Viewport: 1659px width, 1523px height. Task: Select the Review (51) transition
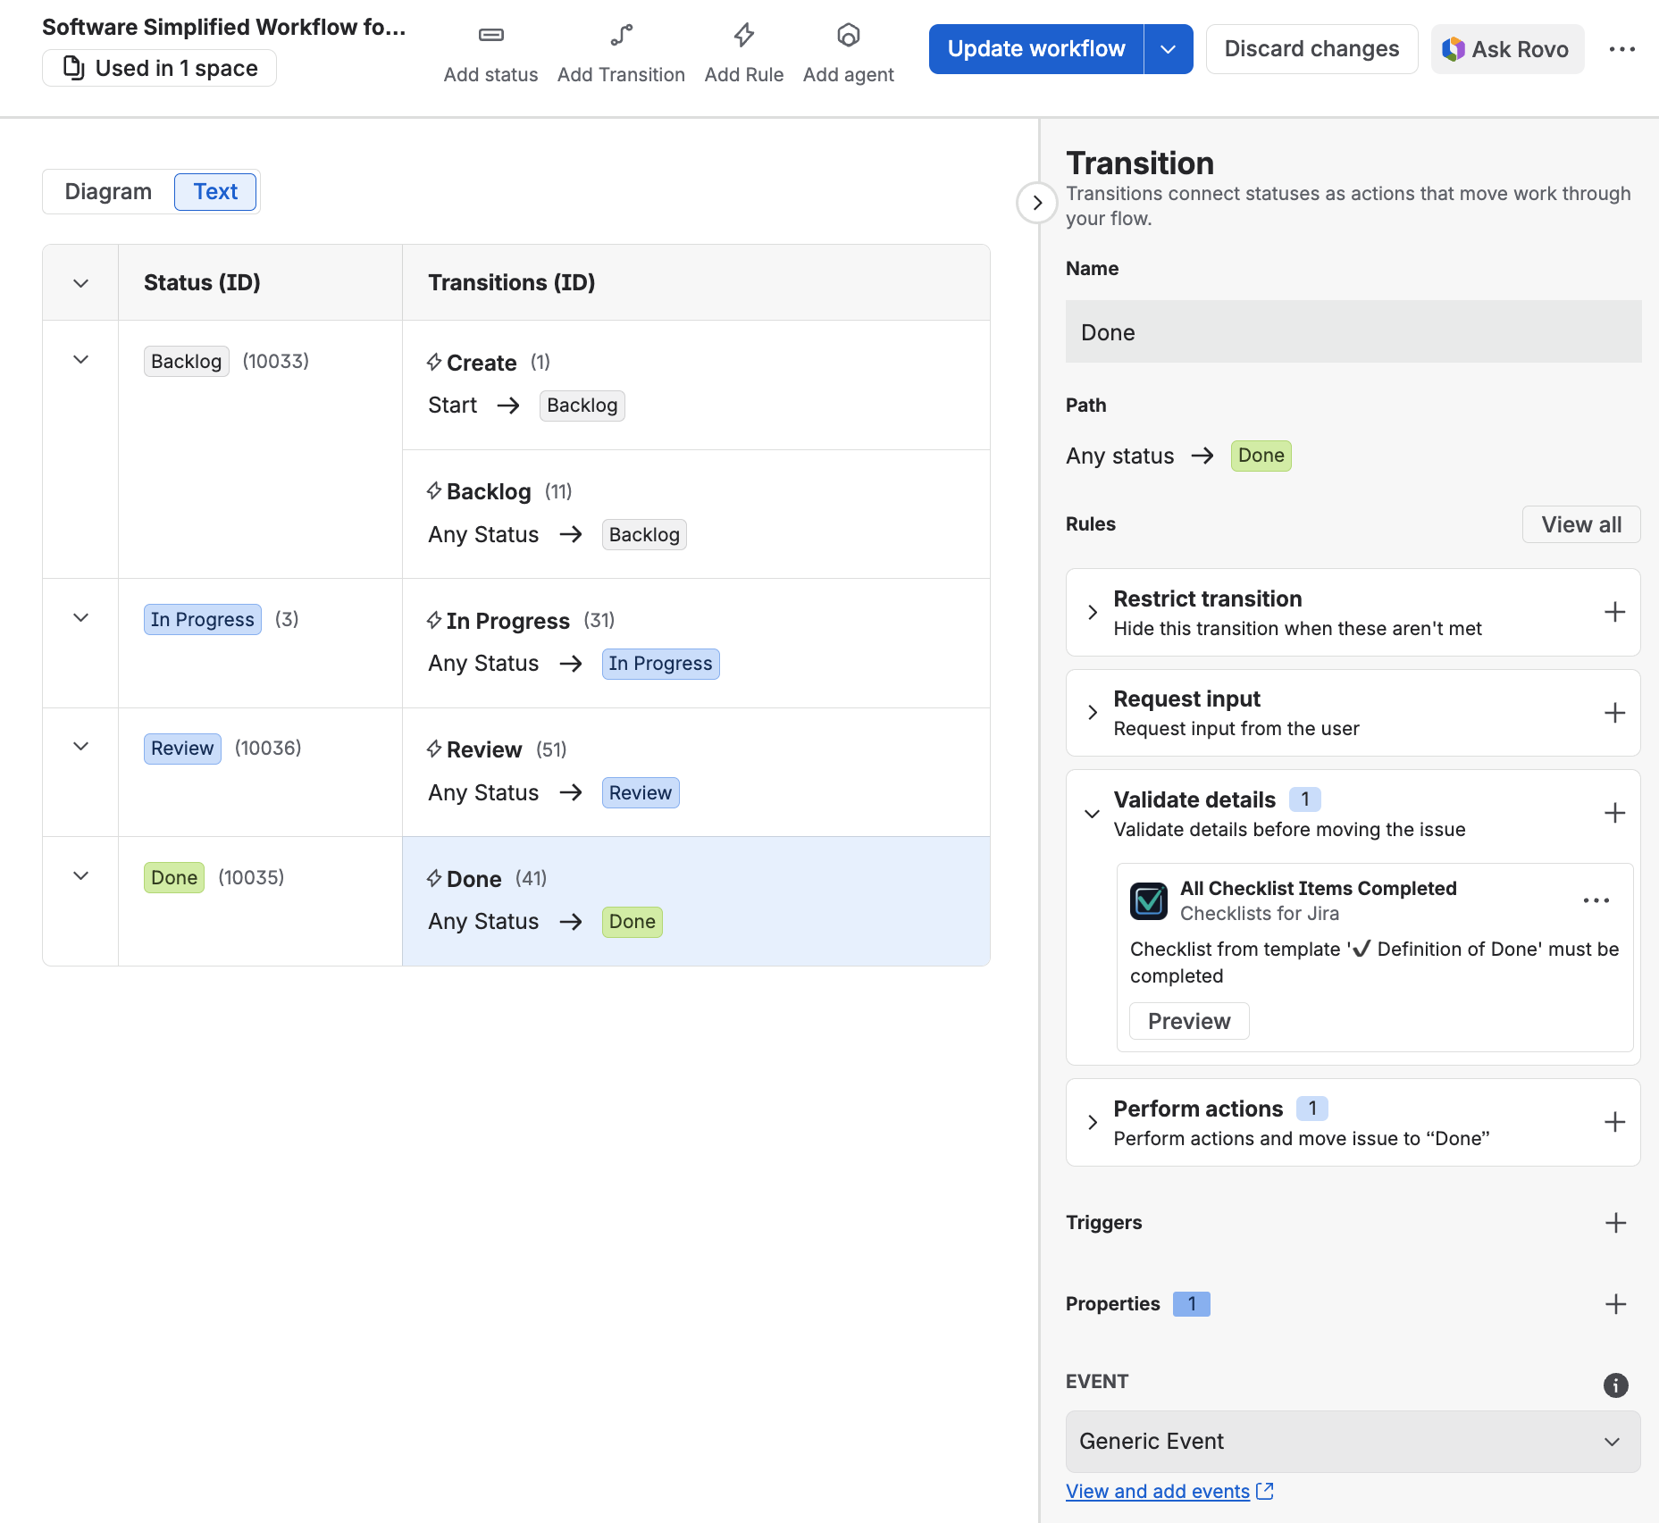click(696, 772)
